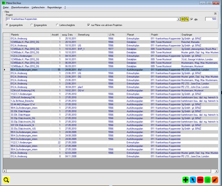
Task: Click the Planart column header
Action: [138, 35]
